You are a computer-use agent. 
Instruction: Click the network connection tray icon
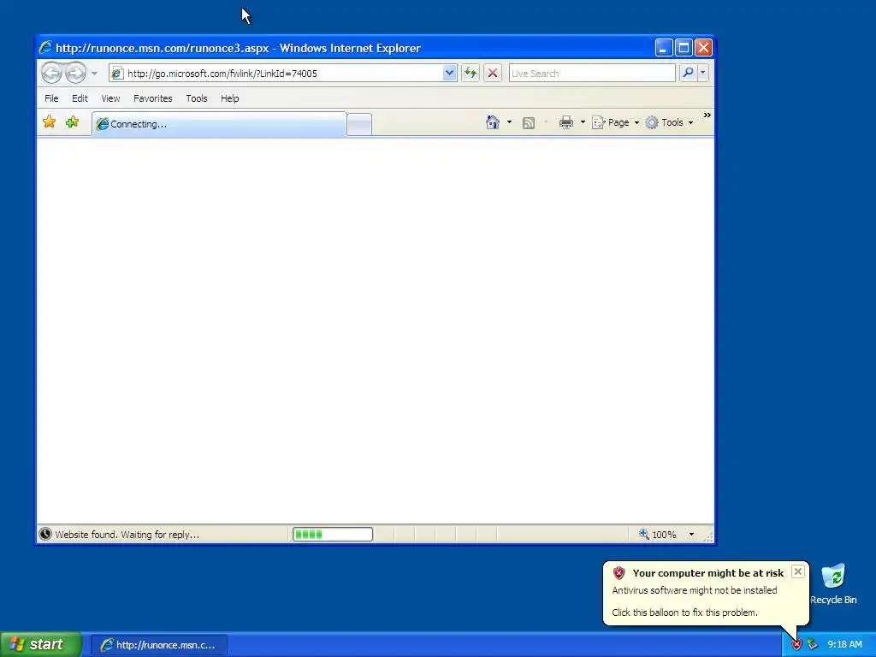coord(813,645)
